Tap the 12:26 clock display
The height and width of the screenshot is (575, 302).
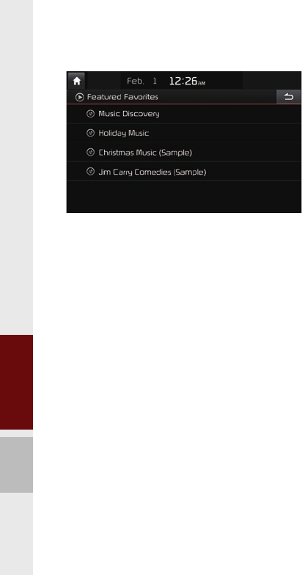(183, 81)
